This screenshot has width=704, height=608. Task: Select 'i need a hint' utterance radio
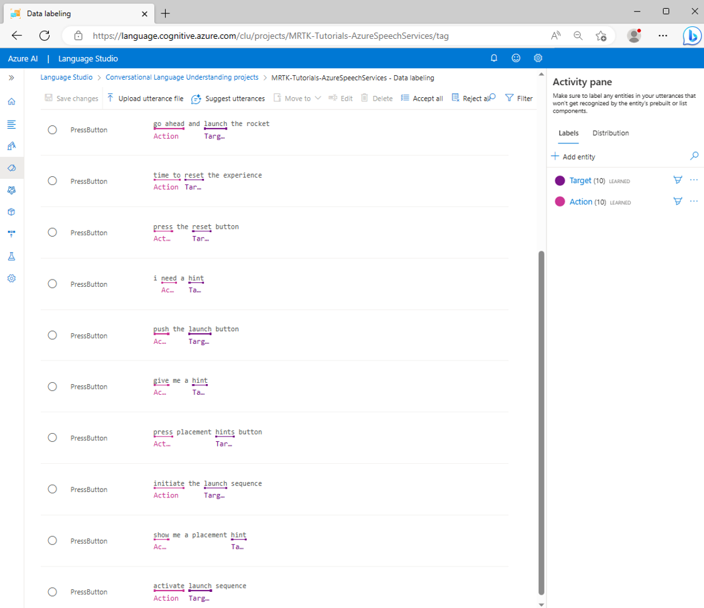[52, 284]
